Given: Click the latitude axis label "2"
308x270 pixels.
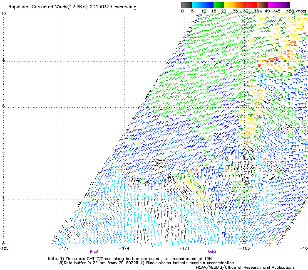Looking at the screenshot, I should (x=3, y=198).
